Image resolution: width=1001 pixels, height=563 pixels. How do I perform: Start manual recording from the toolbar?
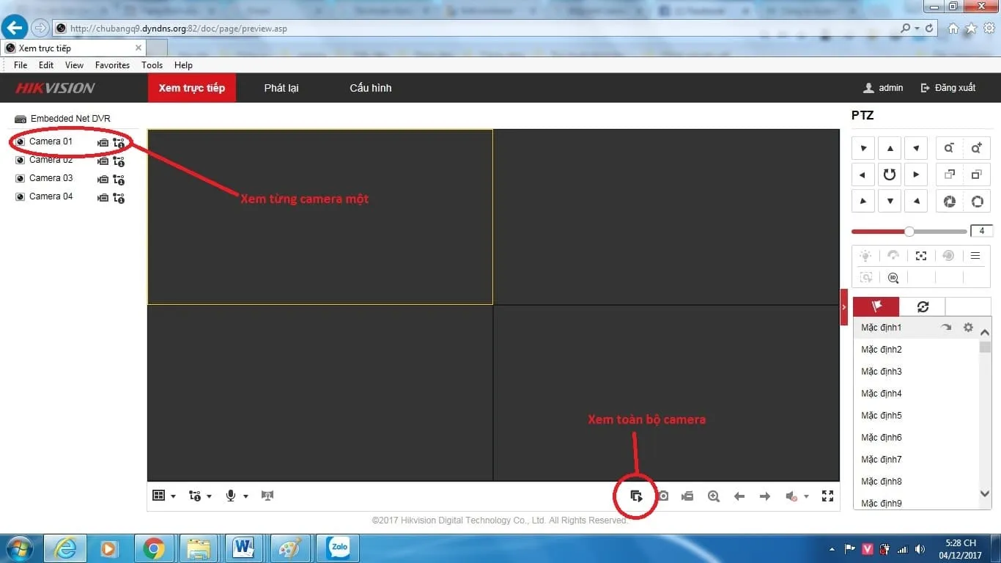[687, 496]
